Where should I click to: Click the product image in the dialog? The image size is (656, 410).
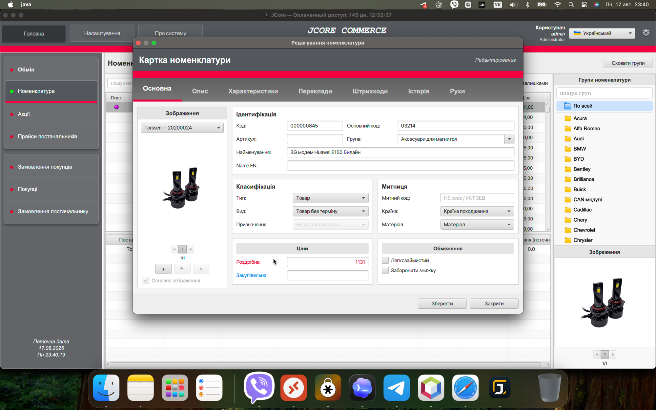(x=182, y=188)
